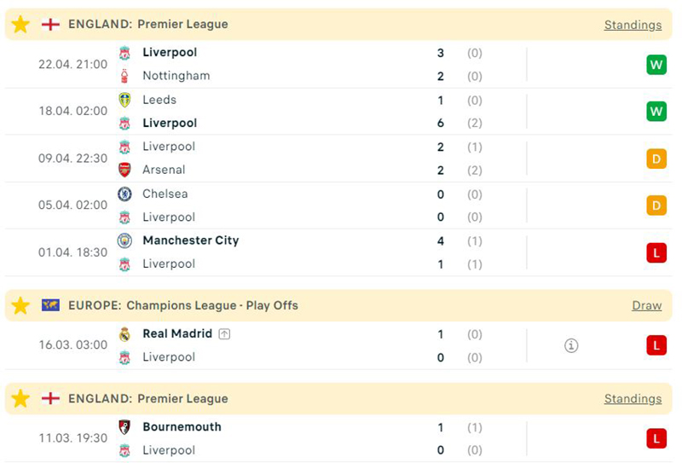Screen dimensions: 682x463
Task: Toggle favorite star for top Premier League section
Action: point(20,25)
